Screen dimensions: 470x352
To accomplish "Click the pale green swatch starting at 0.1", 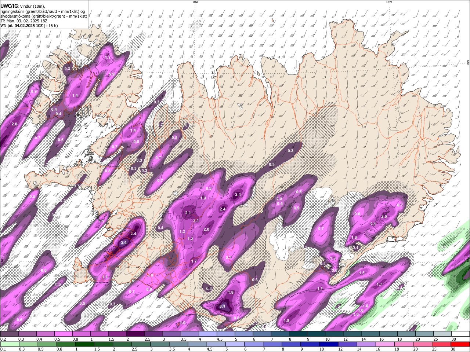I will point(10,344).
